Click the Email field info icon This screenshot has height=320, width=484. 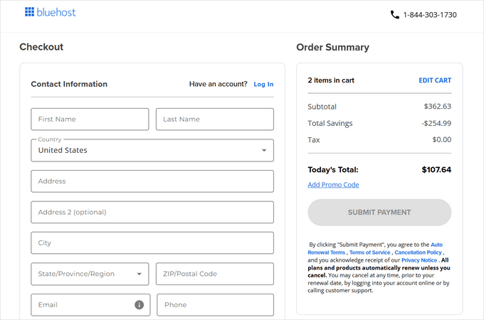(139, 304)
